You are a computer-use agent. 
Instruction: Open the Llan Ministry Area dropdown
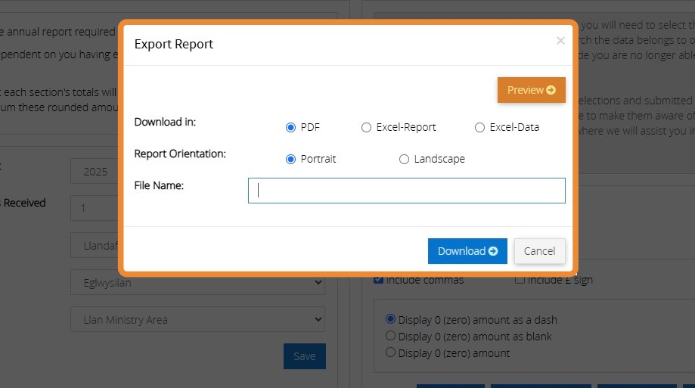pyautogui.click(x=197, y=320)
